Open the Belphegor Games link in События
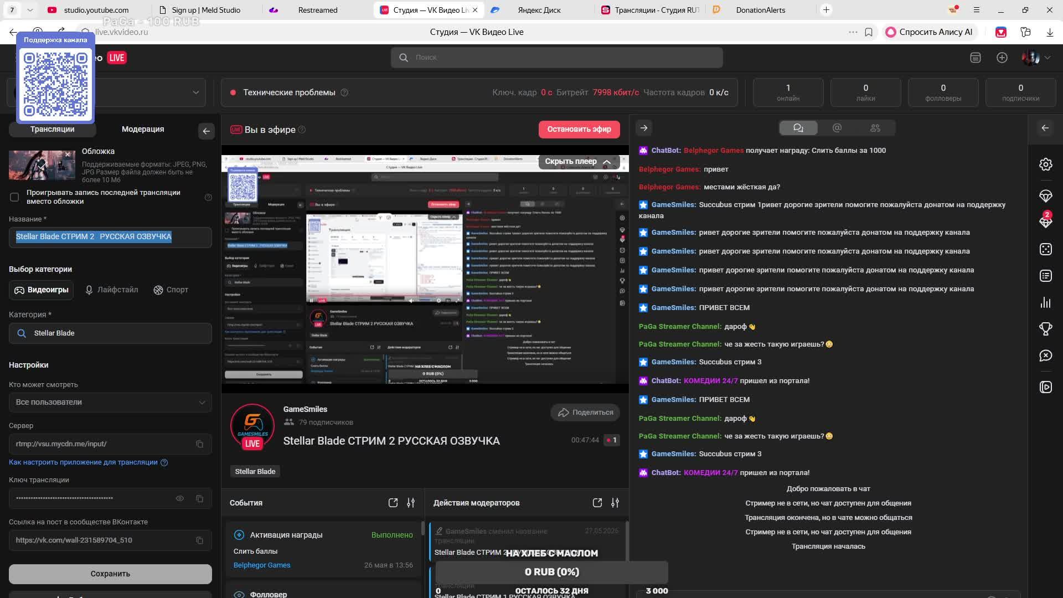 point(262,565)
